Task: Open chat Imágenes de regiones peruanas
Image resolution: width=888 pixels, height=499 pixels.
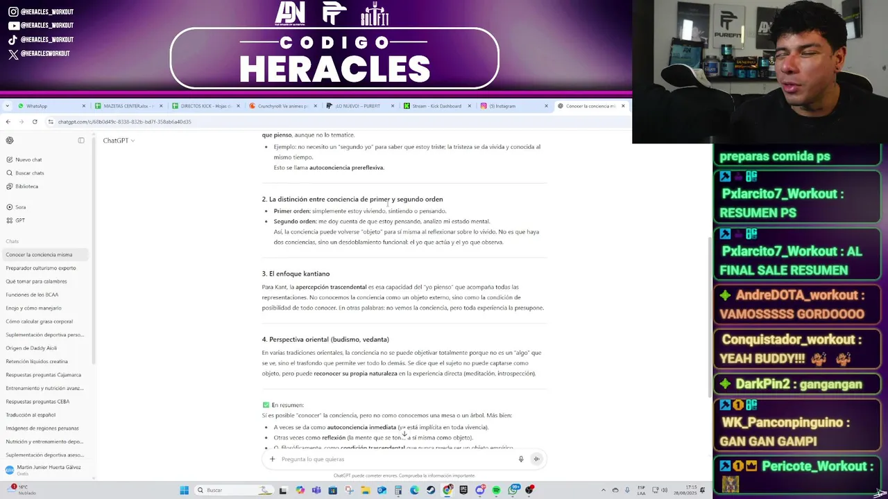Action: point(42,428)
